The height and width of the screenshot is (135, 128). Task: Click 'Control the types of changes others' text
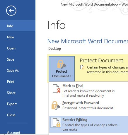[x=90, y=125]
